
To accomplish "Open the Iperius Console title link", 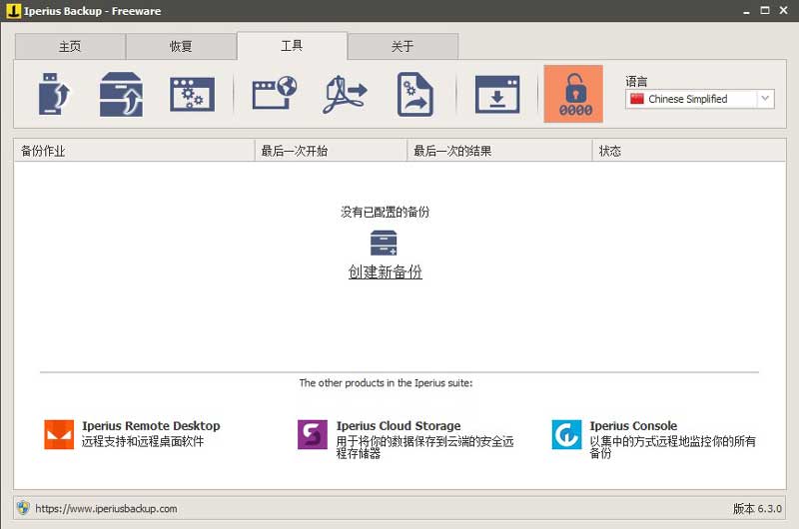I will pyautogui.click(x=633, y=425).
